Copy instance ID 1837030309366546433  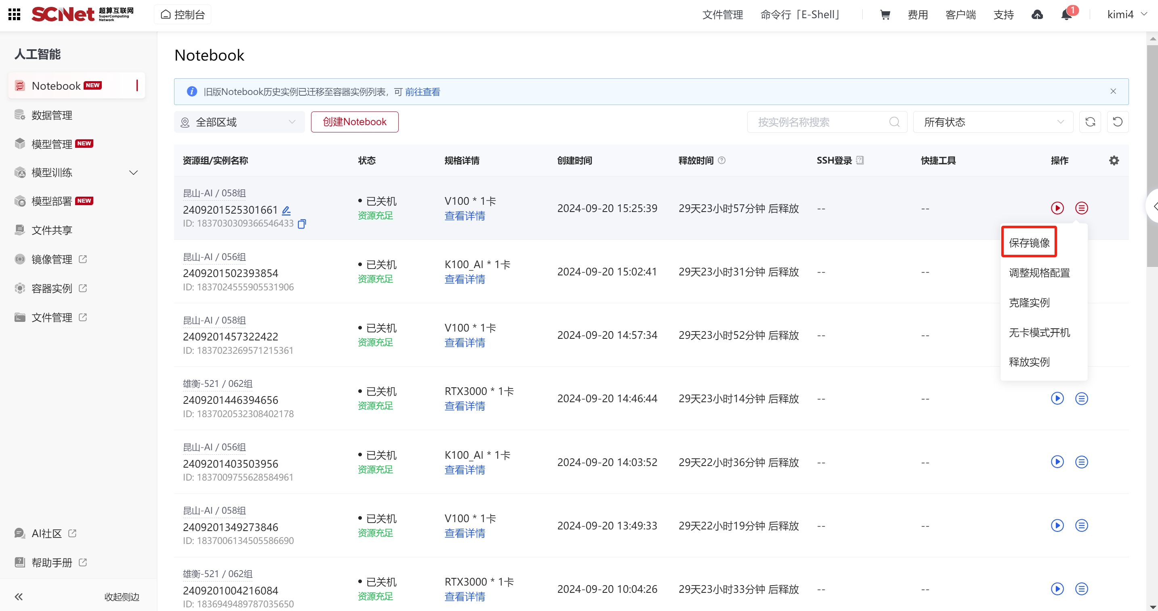click(302, 223)
